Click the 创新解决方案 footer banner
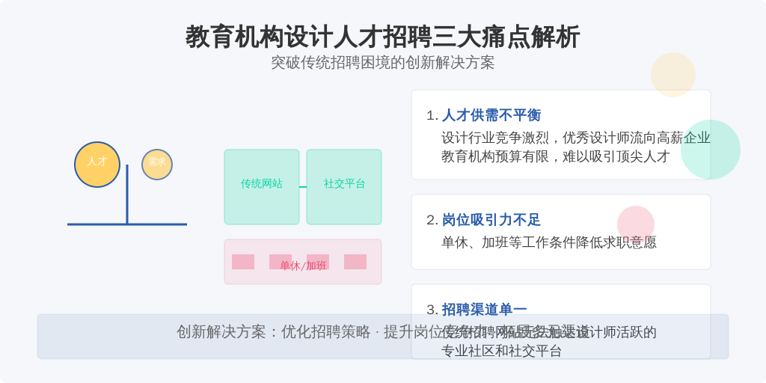 point(383,337)
